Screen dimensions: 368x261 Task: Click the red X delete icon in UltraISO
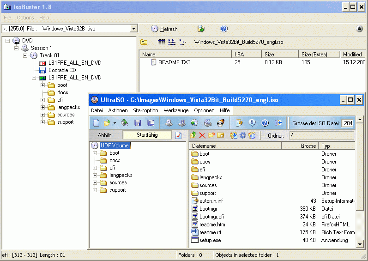tap(202, 135)
